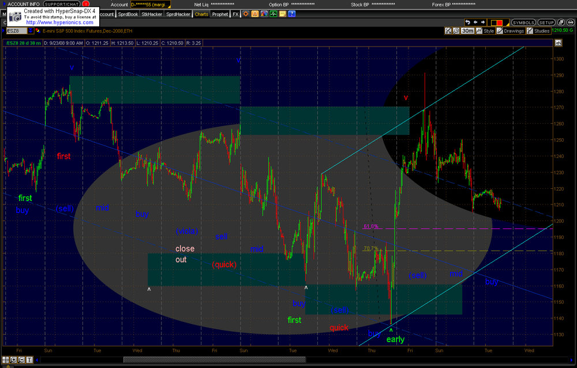The height and width of the screenshot is (368, 577).
Task: Open the alerts bell icon
Action: click(x=254, y=14)
